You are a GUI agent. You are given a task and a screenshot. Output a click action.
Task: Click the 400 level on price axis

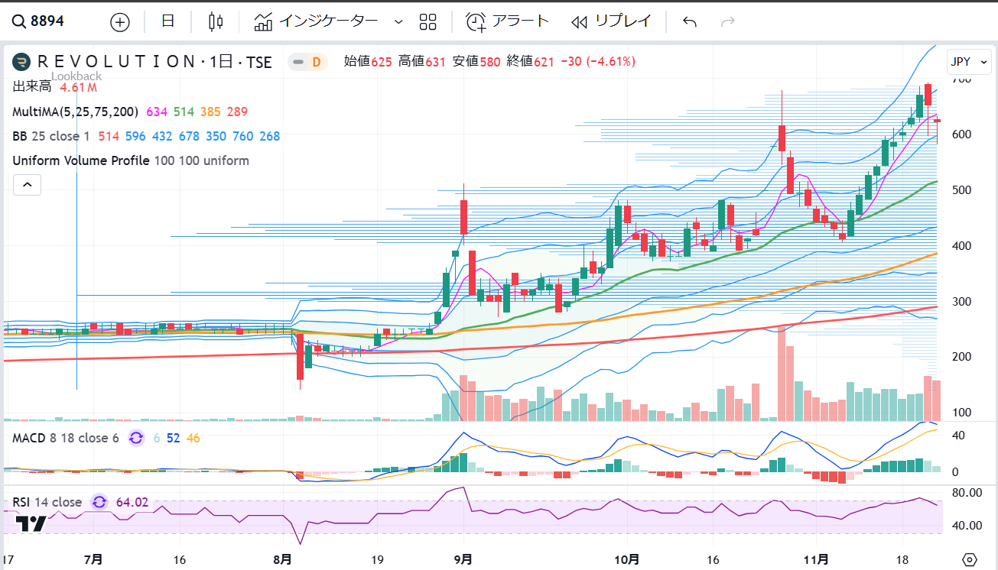tap(961, 246)
